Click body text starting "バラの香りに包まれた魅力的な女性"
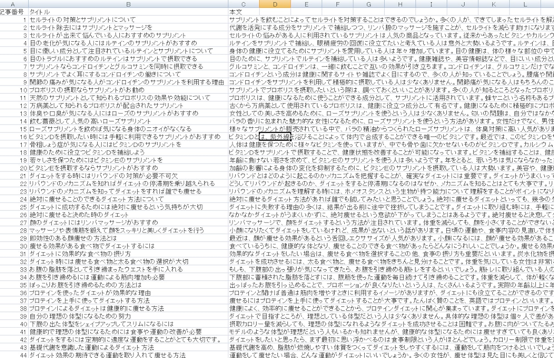This screenshot has height=358, width=554. pyautogui.click(x=391, y=121)
